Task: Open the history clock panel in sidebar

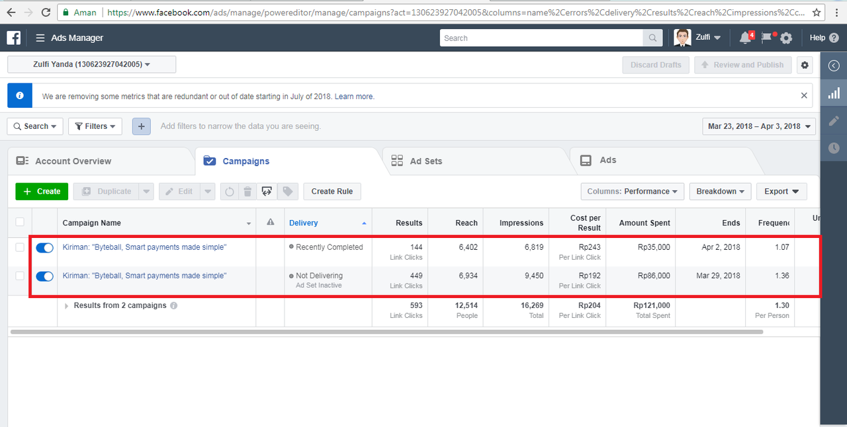Action: 834,148
